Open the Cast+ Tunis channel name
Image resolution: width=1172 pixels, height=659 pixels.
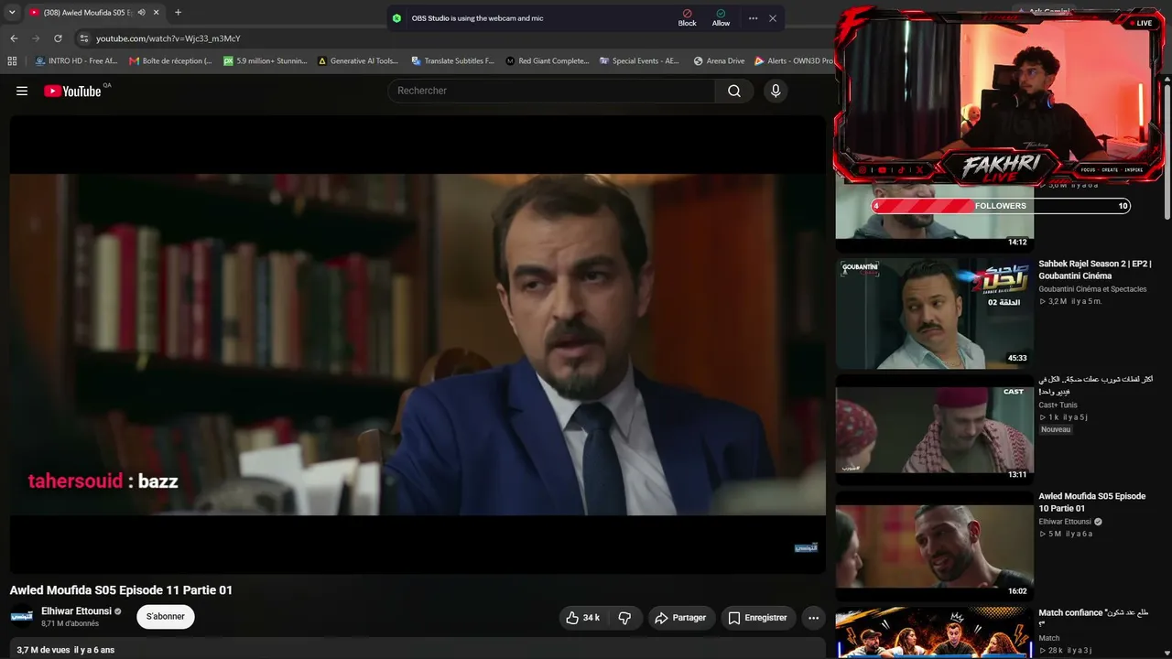pyautogui.click(x=1058, y=405)
